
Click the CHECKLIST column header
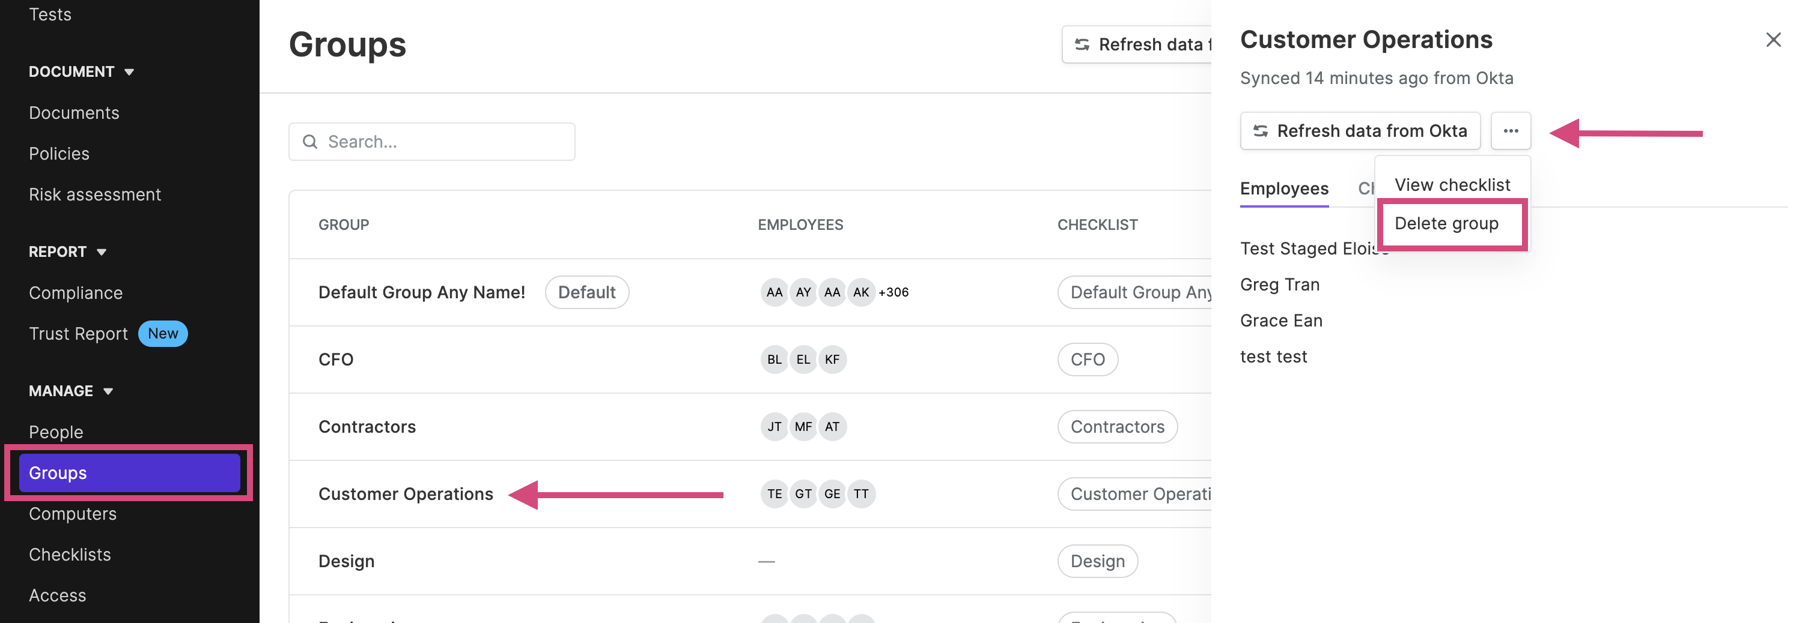tap(1097, 224)
